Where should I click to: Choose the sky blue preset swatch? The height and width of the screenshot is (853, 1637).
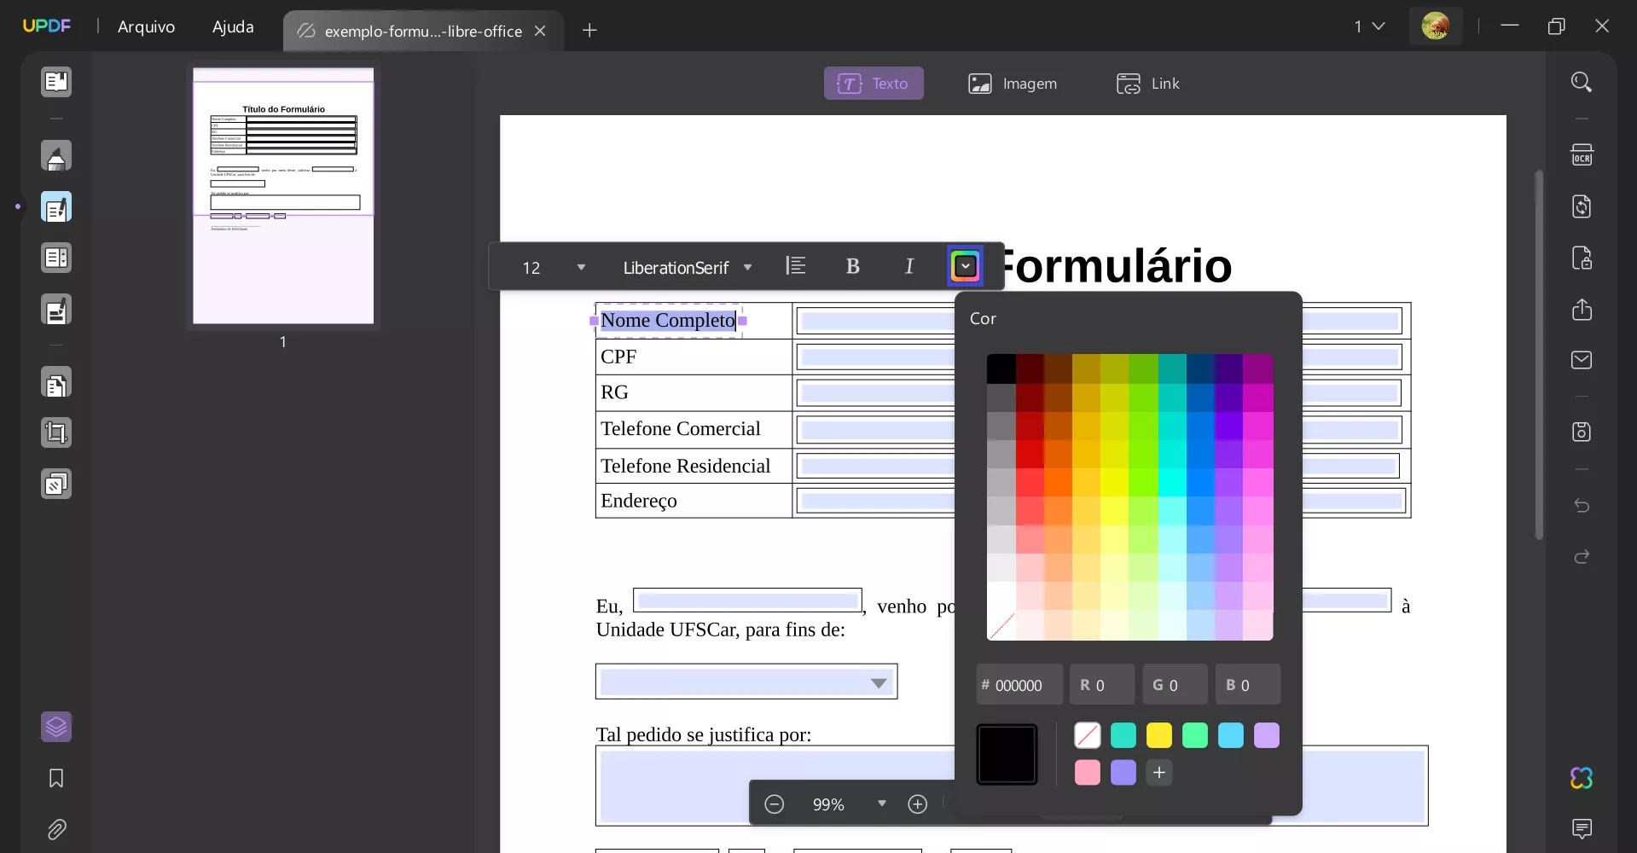click(x=1231, y=735)
